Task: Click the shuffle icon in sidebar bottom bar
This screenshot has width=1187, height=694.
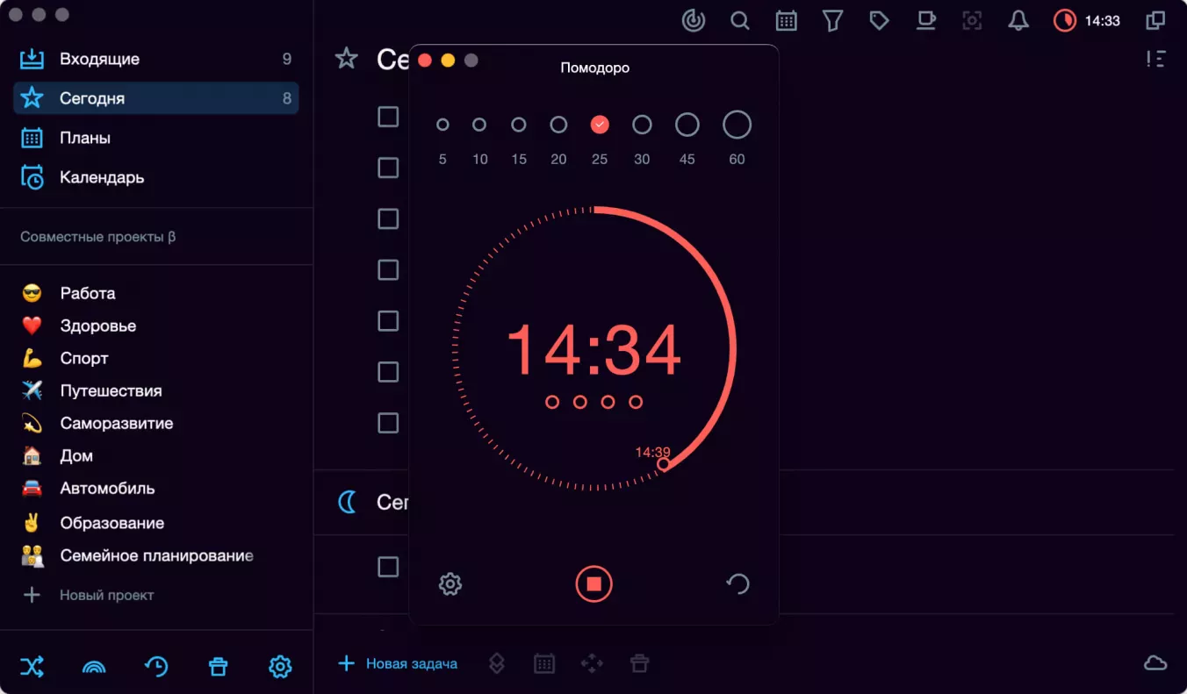Action: [x=32, y=667]
